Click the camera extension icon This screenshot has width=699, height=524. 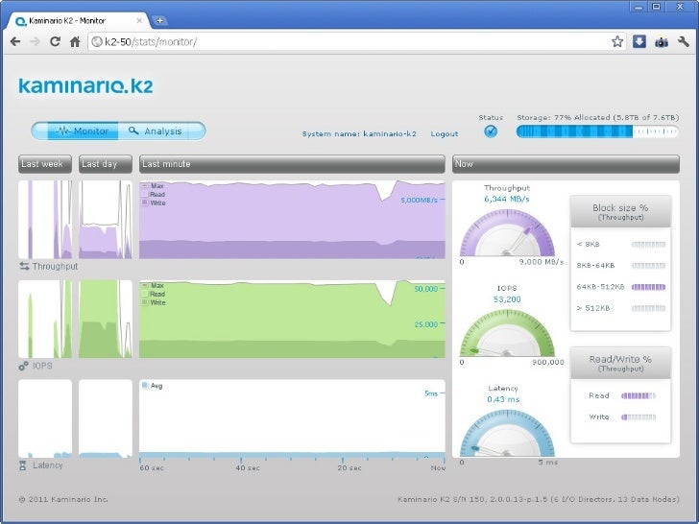[x=662, y=42]
